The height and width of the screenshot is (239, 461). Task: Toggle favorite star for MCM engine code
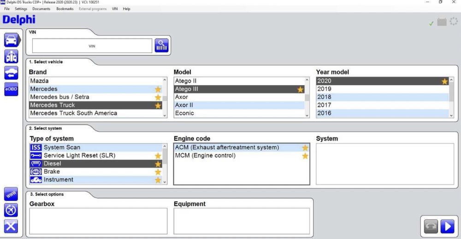305,156
